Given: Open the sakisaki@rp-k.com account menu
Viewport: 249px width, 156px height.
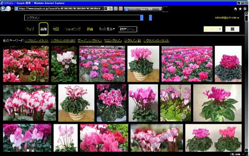Looking at the screenshot, I should click(227, 17).
